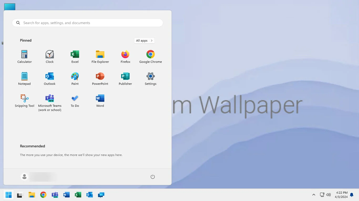Screen dimensions: 359x201
Task: Open the remote desktop icon on taskbar
Action: coord(101,195)
